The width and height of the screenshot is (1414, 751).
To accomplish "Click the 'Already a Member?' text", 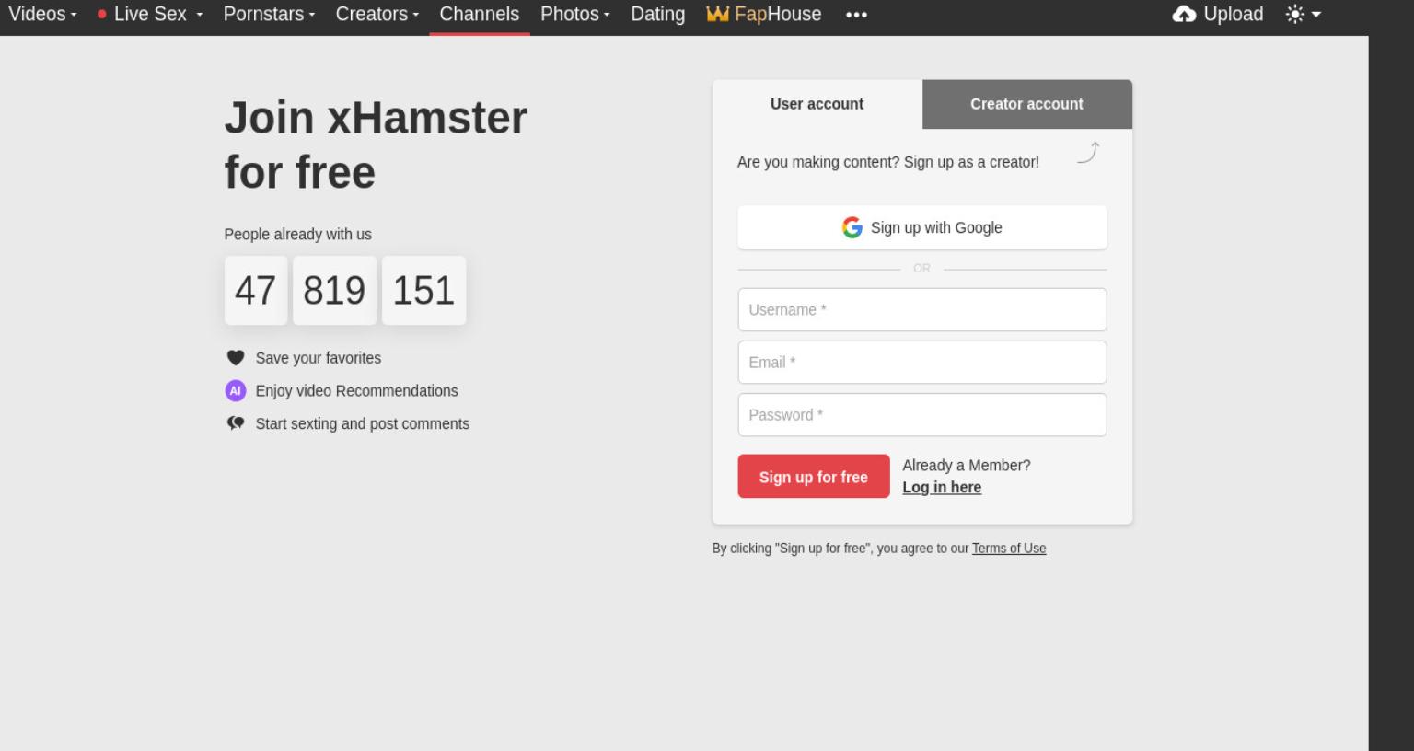I will [966, 466].
